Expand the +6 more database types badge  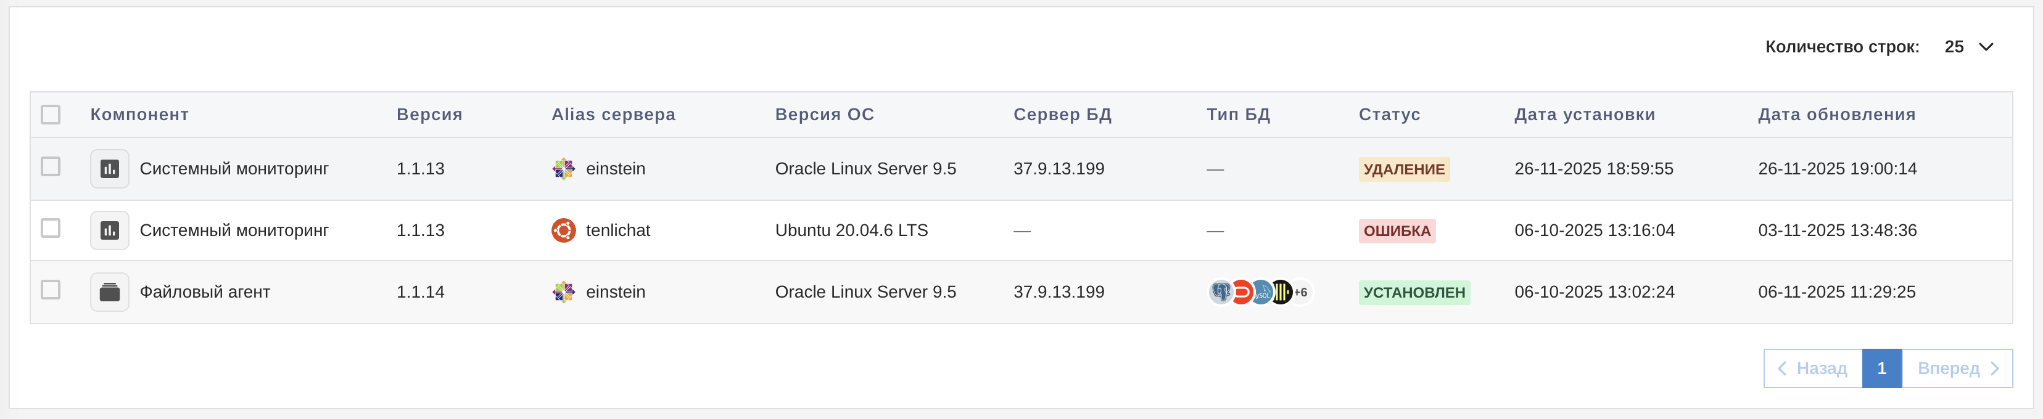pos(1302,292)
